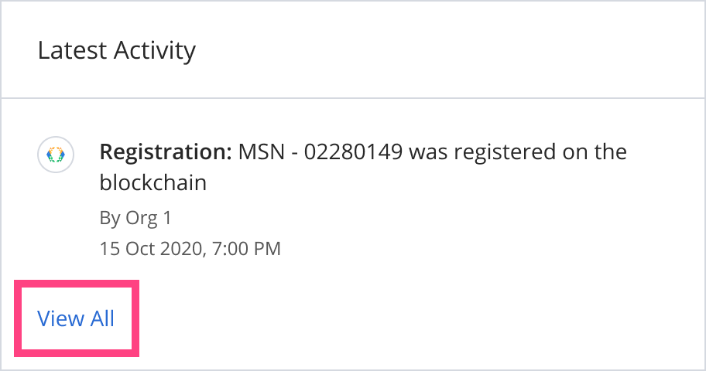Click the word Latest in the header
This screenshot has width=706, height=371.
click(x=73, y=50)
